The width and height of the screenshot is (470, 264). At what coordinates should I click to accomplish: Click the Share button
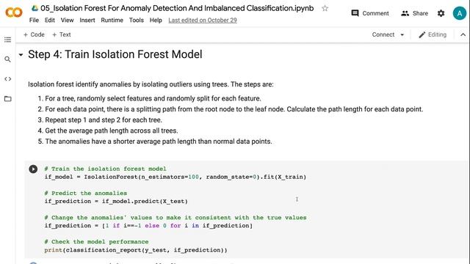pyautogui.click(x=414, y=13)
